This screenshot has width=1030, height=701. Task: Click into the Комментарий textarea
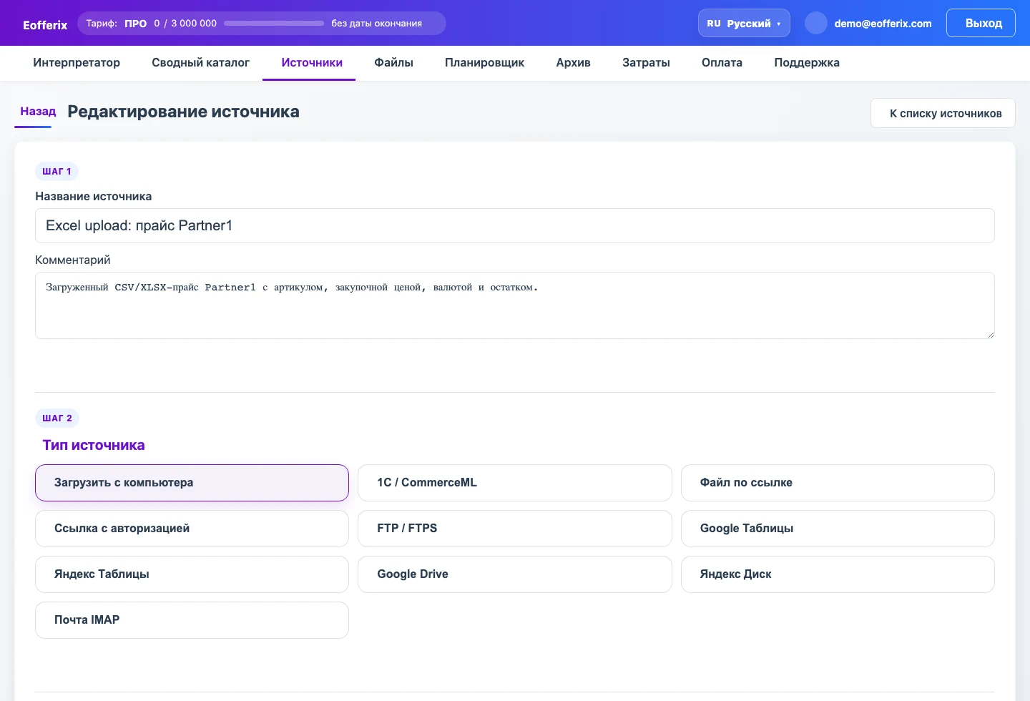pyautogui.click(x=515, y=305)
